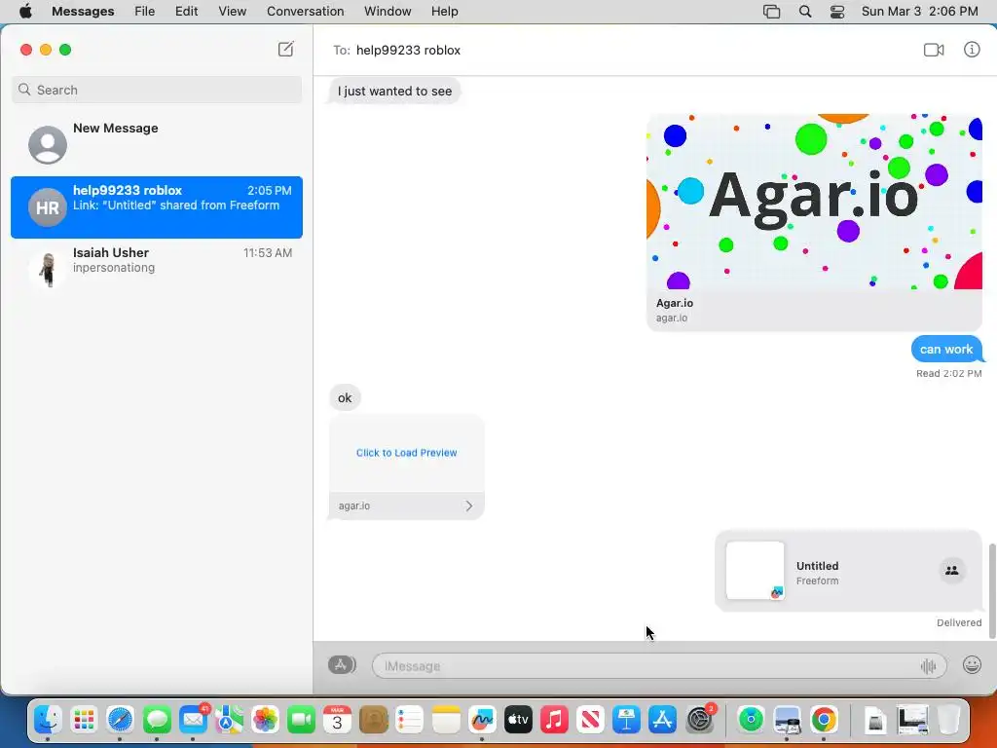
Task: Click the 'ok' message bubble
Action: tap(345, 397)
